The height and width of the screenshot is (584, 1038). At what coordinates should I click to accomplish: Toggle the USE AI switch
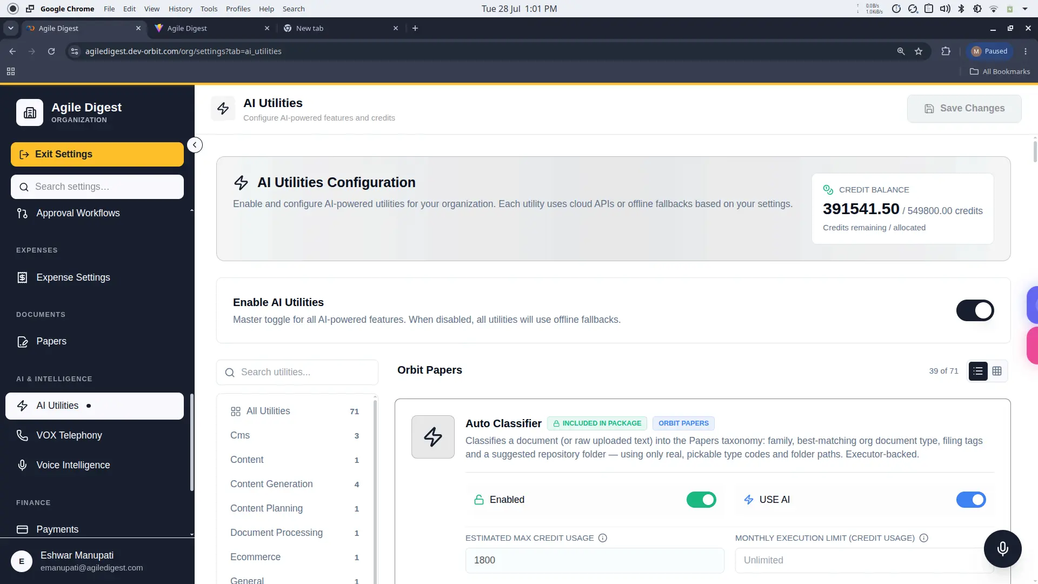click(971, 500)
